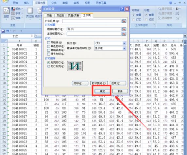Click into the print area input field
Viewport: 187px width, 155px height.
pos(92,21)
